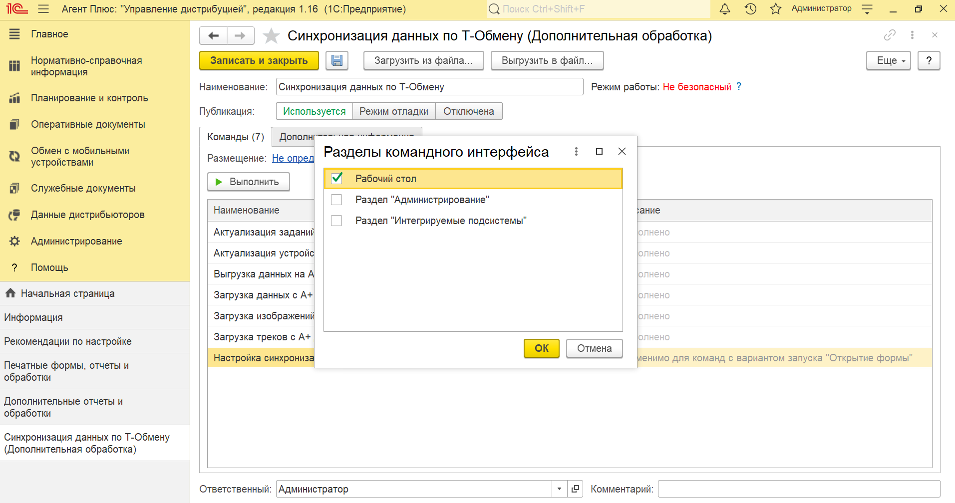Image resolution: width=955 pixels, height=503 pixels.
Task: Check Раздел "Администрирование" checkbox
Action: coord(337,200)
